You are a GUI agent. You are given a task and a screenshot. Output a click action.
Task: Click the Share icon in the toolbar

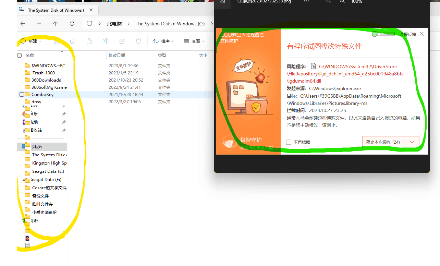click(122, 41)
